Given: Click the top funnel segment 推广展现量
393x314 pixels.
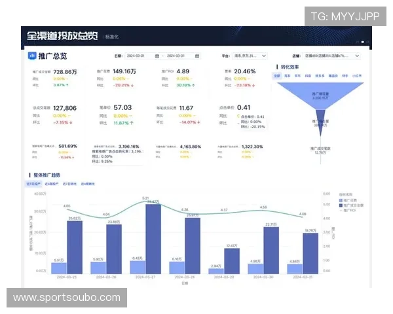Looking at the screenshot, I should [x=320, y=96].
